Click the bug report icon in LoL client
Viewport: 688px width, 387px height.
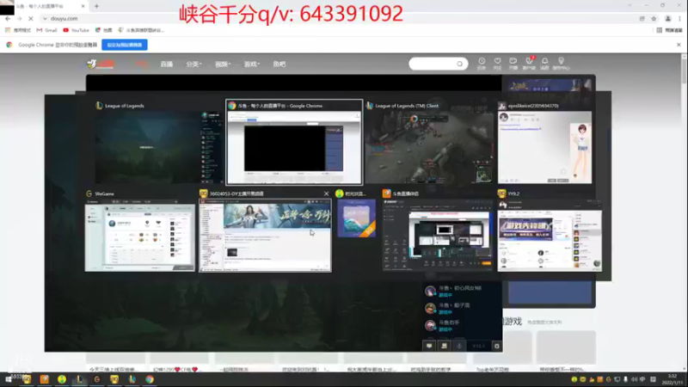tap(497, 346)
